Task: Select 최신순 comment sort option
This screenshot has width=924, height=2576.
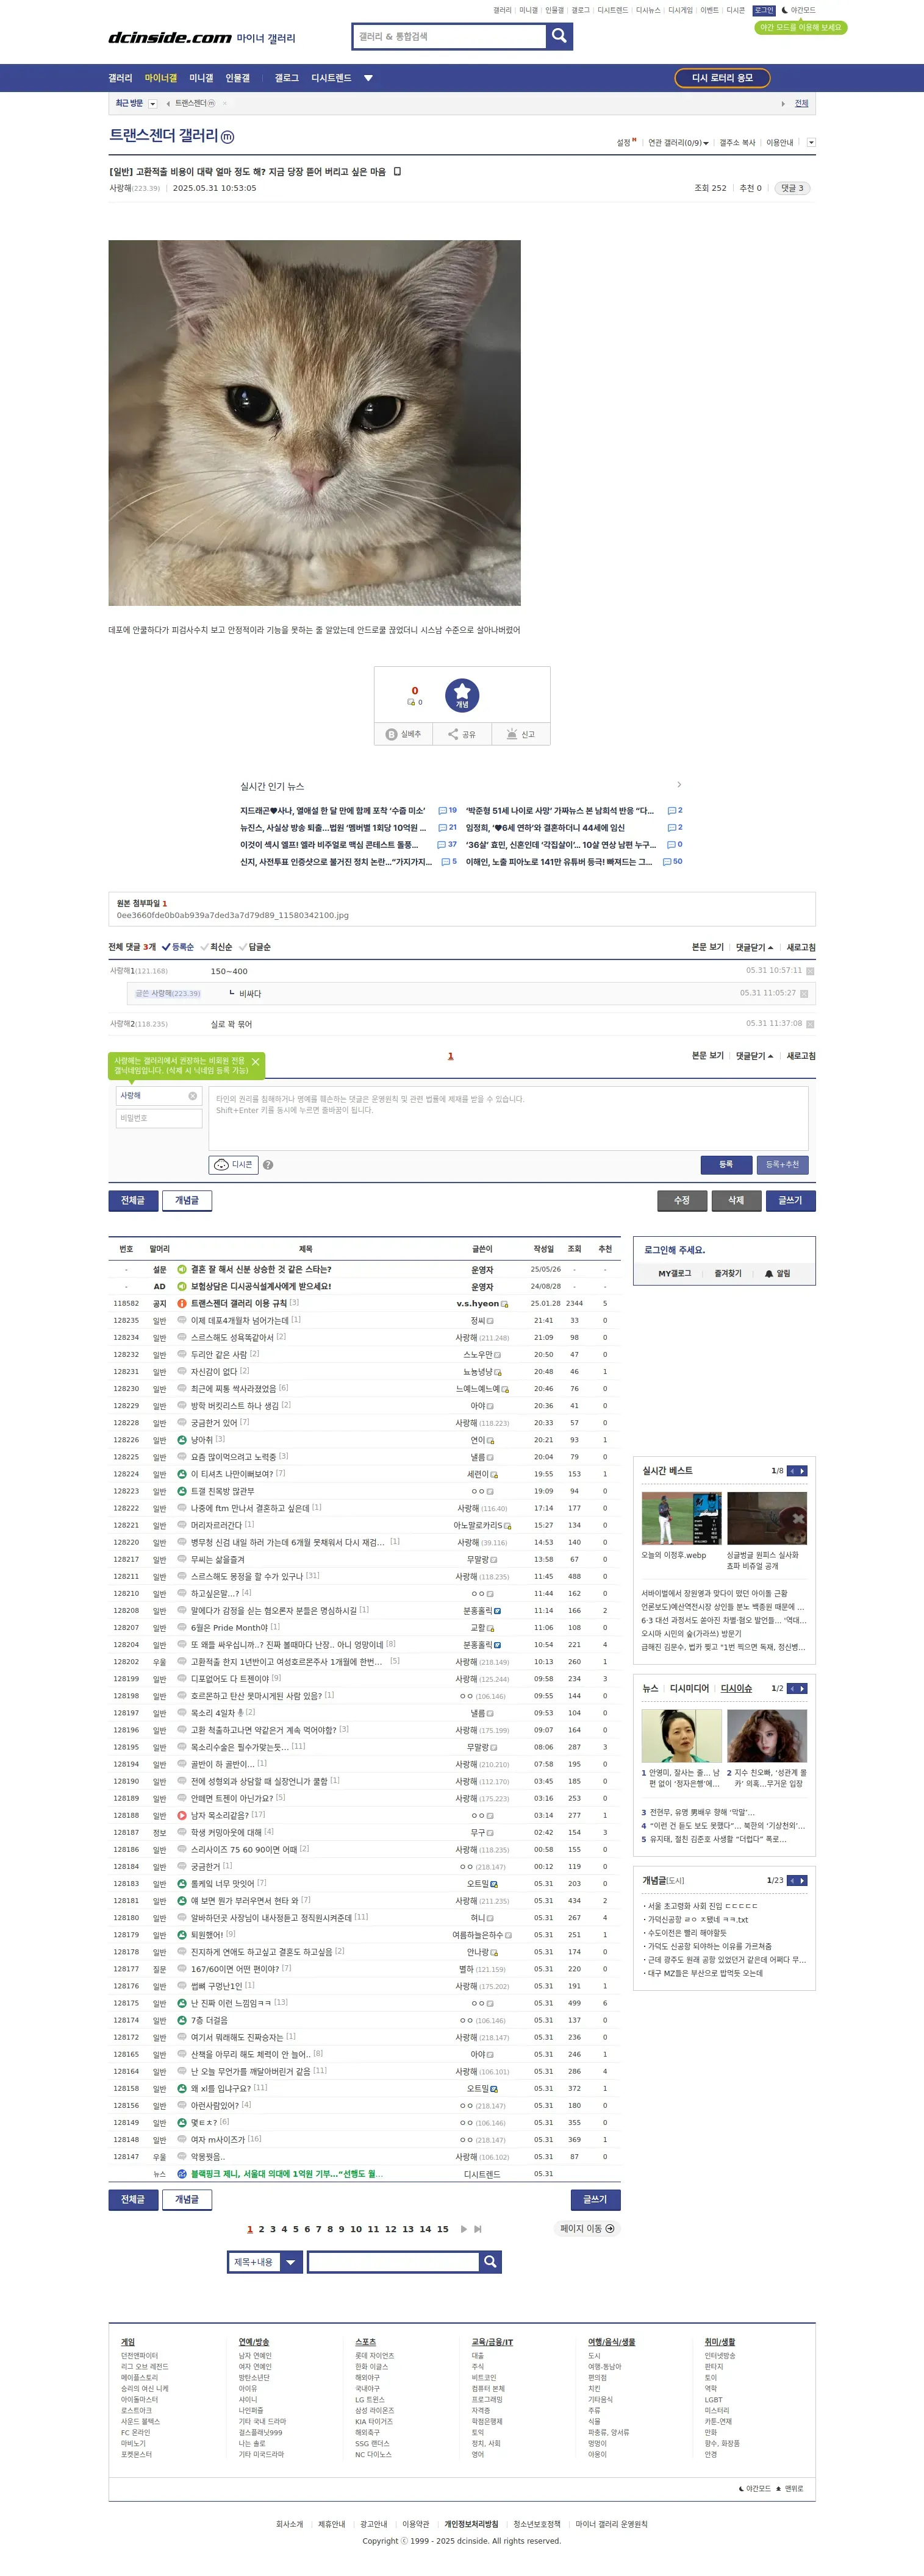Action: pos(217,947)
